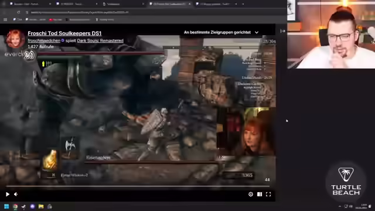This screenshot has height=211, width=375.
Task: Open video player settings gear
Action: 251,194
